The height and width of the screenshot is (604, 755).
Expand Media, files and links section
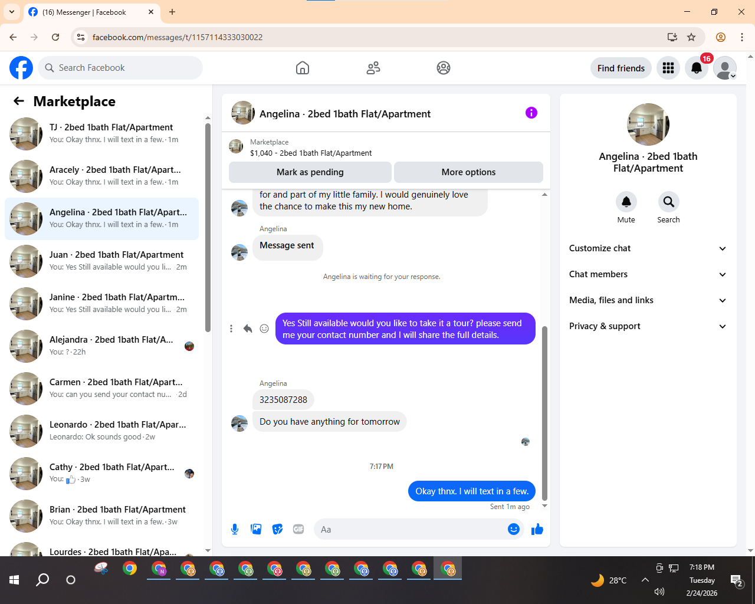coord(648,300)
